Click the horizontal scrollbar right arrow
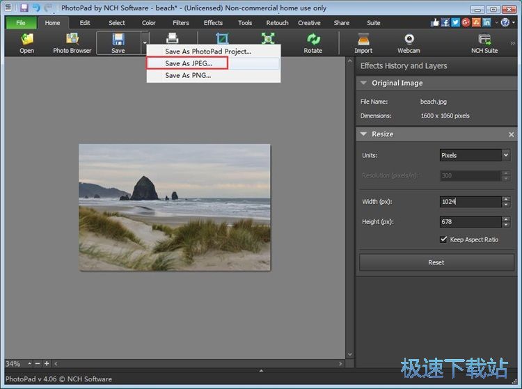The image size is (522, 389). click(340, 364)
